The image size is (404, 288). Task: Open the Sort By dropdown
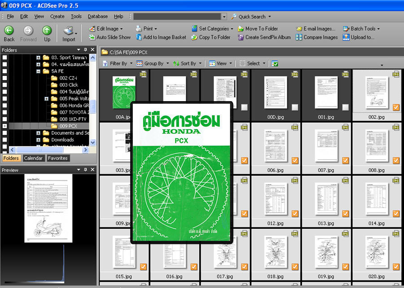(188, 63)
